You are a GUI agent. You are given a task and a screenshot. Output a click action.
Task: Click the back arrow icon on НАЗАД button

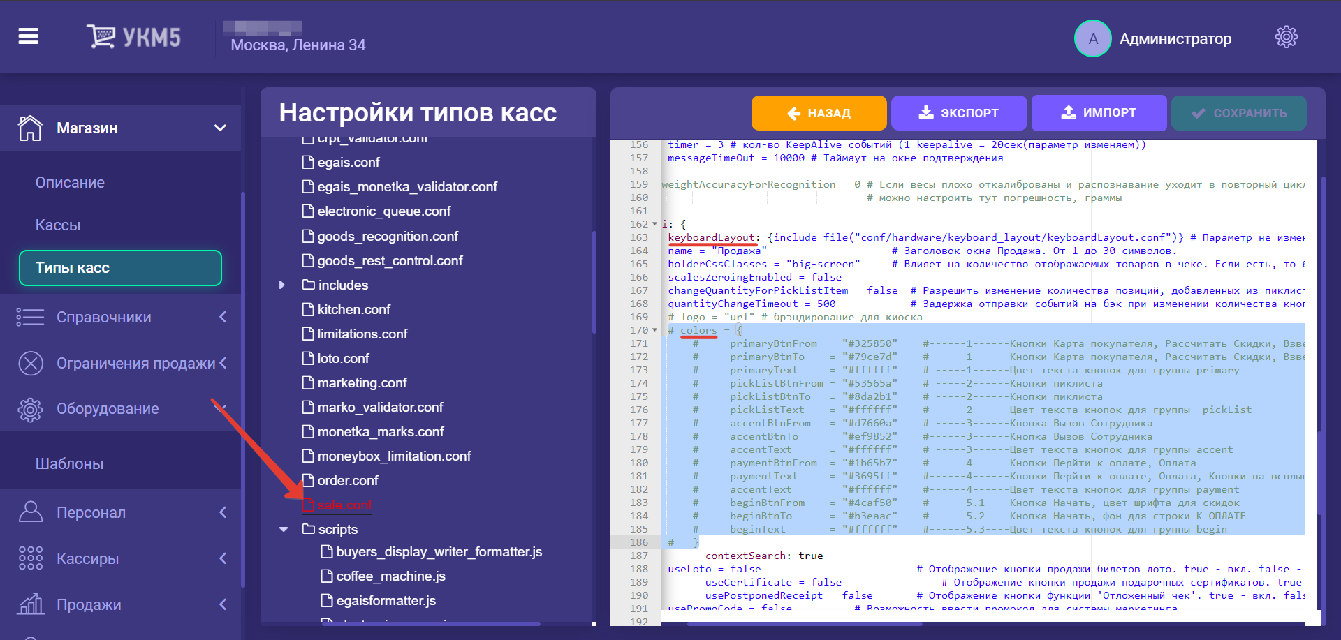tap(794, 113)
